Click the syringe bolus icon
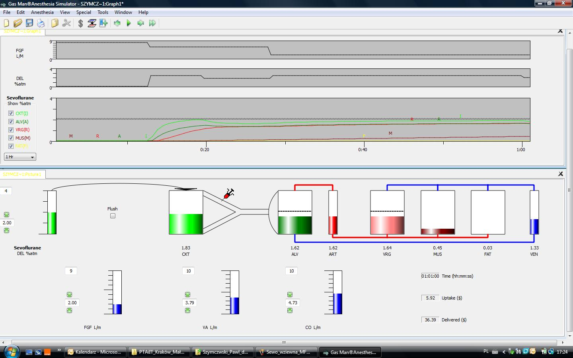The image size is (573, 358). pos(229,194)
